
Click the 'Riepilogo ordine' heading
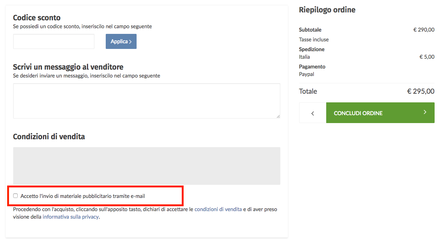coord(327,10)
